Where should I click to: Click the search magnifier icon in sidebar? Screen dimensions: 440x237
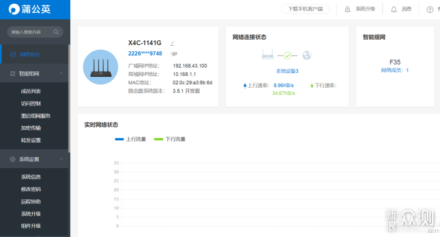point(56,32)
